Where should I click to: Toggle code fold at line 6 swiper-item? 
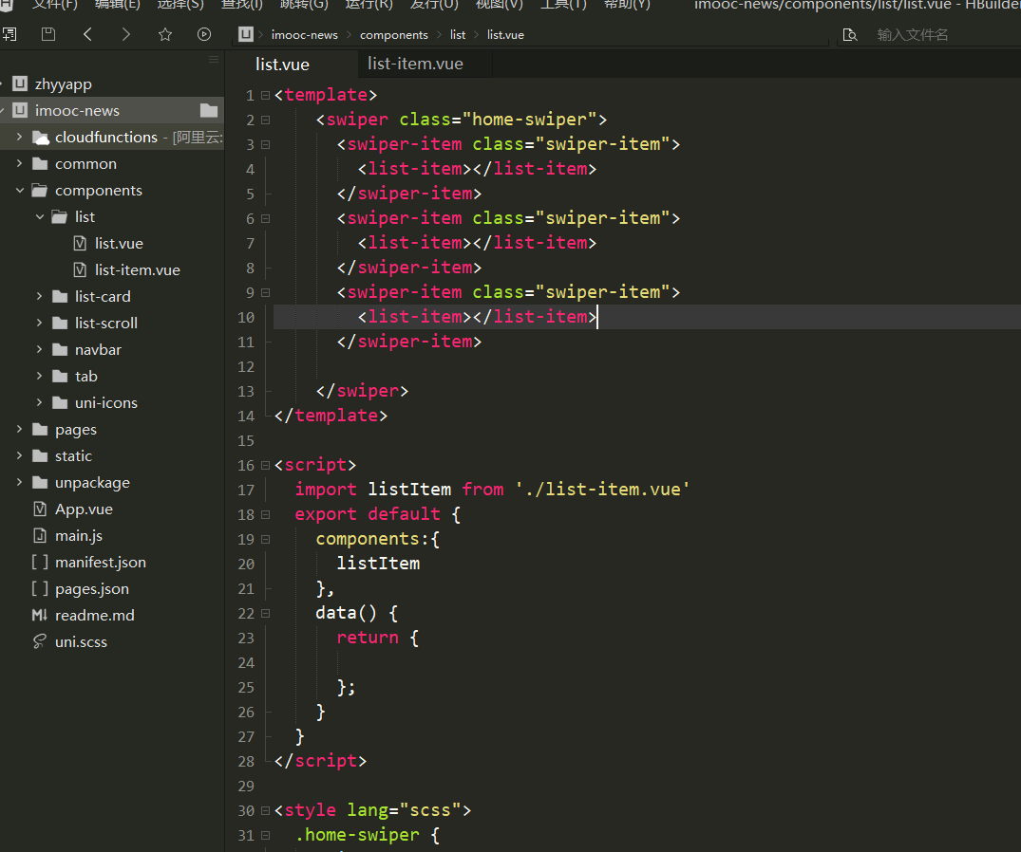click(x=266, y=219)
